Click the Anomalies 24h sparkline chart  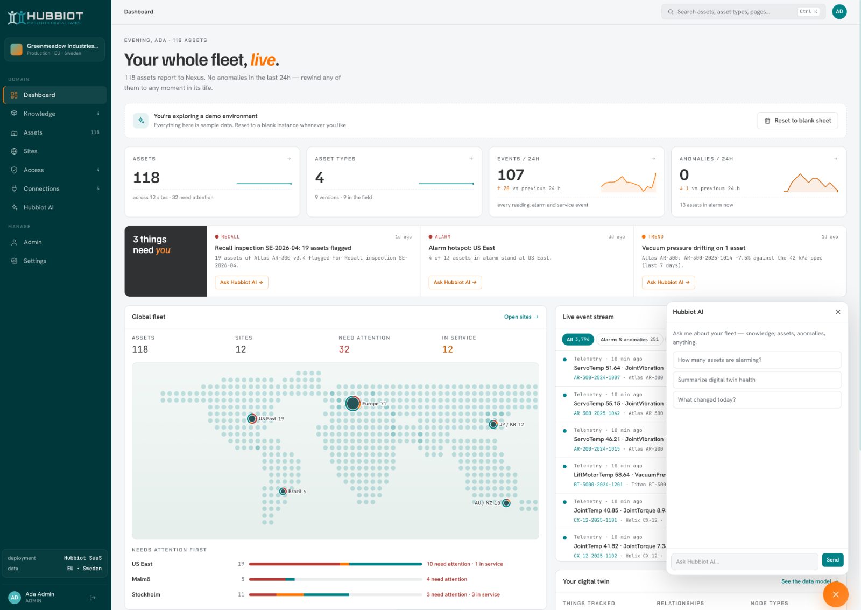click(x=811, y=183)
